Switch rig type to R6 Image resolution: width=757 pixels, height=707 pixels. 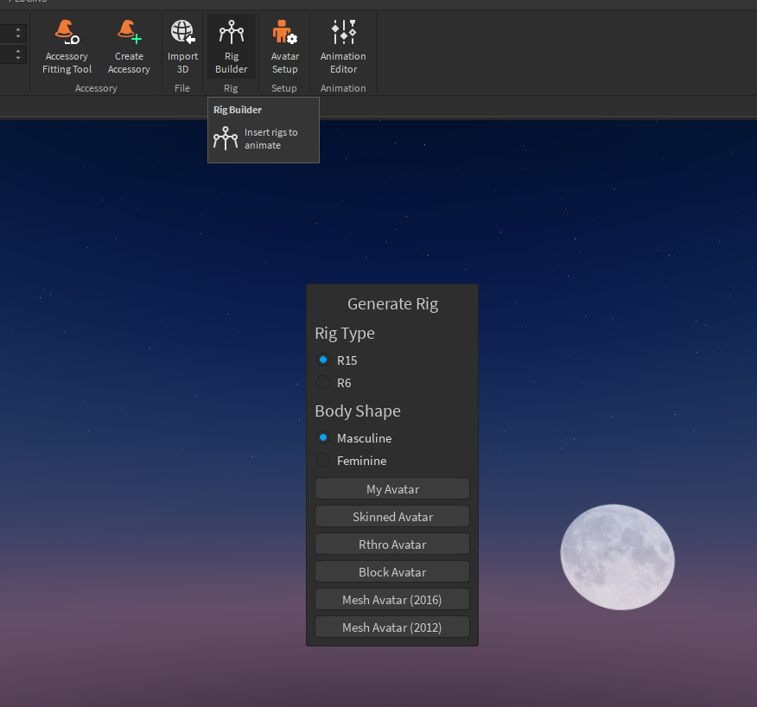point(324,382)
